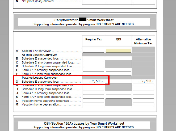This screenshot has width=176, height=131.
Task: Click row D Schedule D long-term suspended loss label
Action: coord(47,66)
